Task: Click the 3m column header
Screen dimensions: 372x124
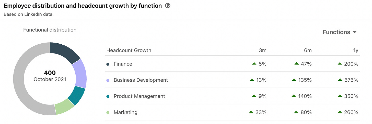Action: (262, 50)
